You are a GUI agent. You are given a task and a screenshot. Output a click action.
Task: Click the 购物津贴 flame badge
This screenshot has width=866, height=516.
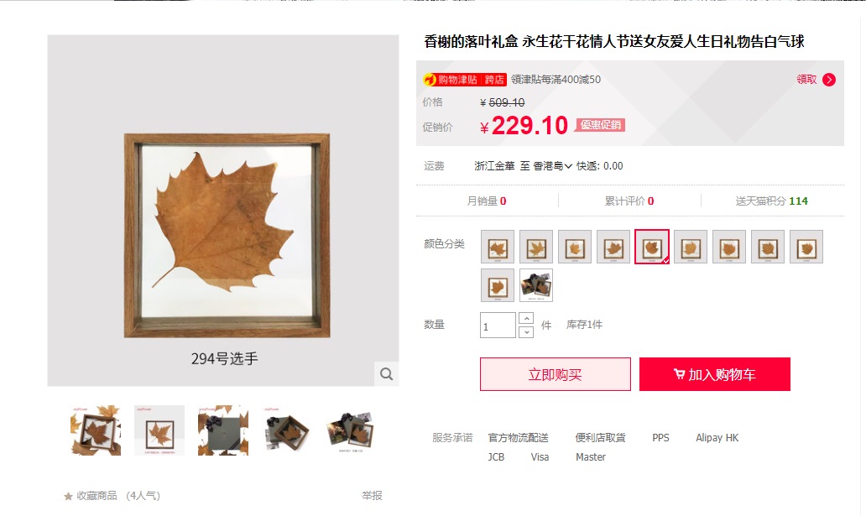pyautogui.click(x=464, y=80)
